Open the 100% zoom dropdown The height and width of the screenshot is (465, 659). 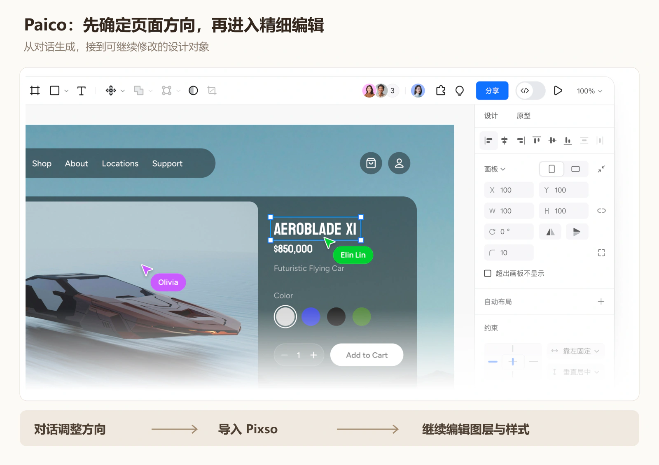[589, 91]
